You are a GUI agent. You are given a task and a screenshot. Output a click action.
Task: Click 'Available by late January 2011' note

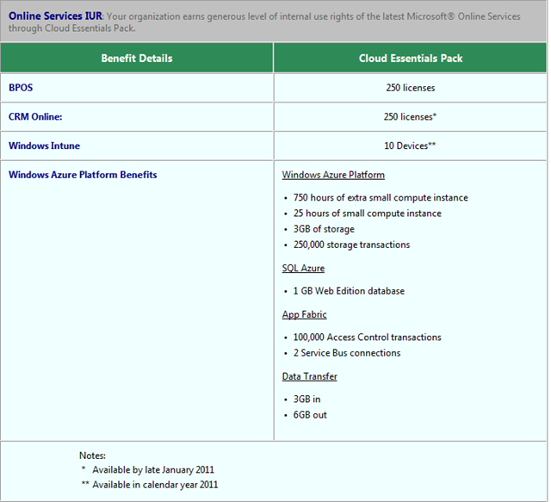pos(153,469)
